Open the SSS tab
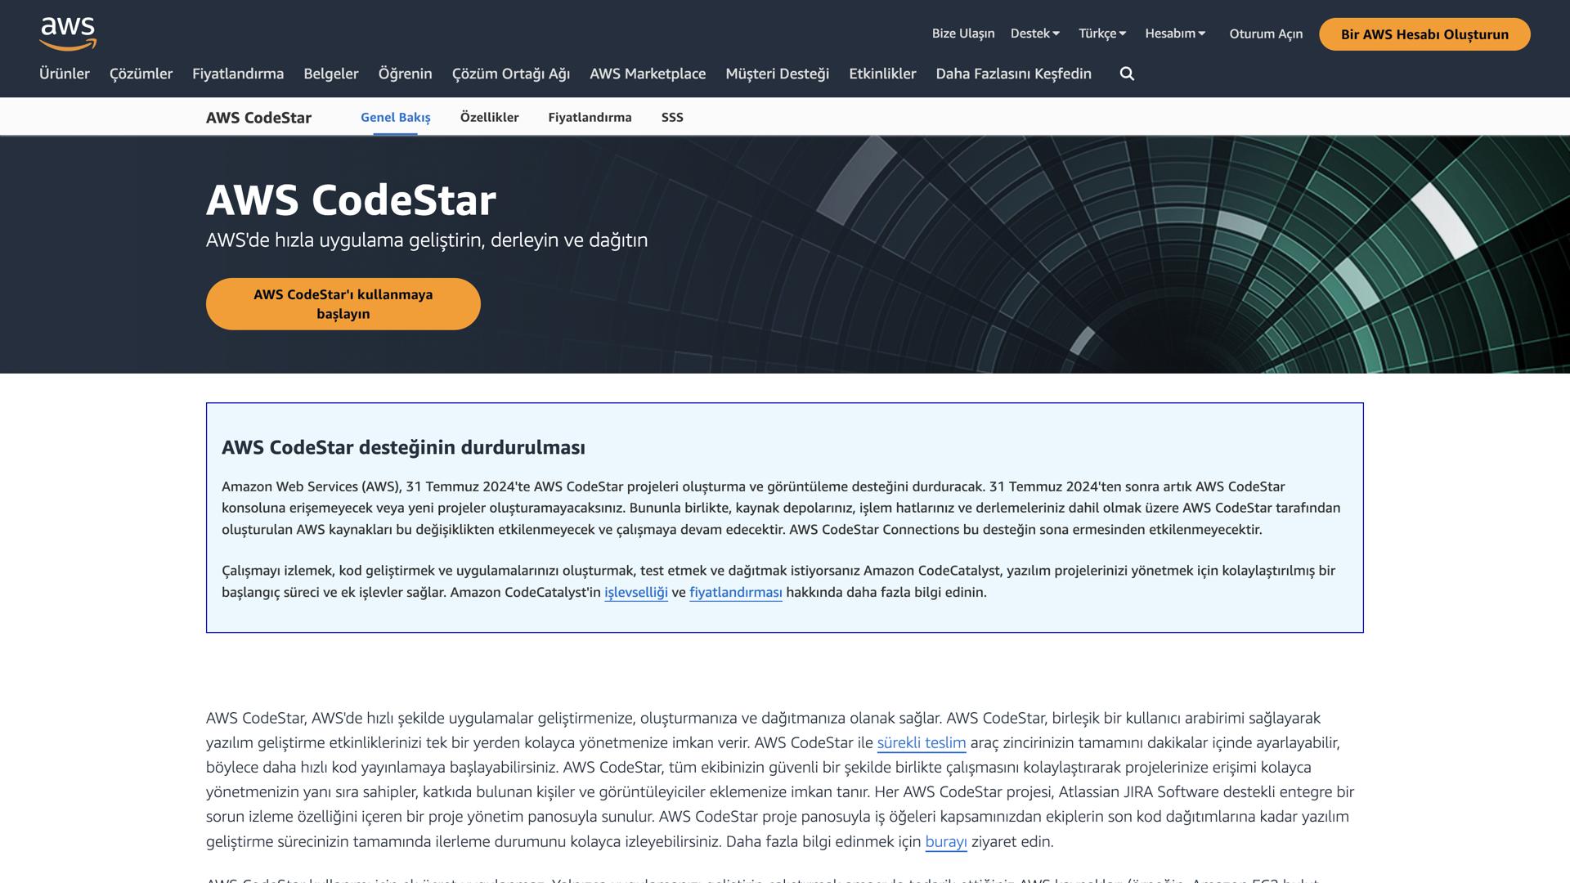 [x=672, y=117]
